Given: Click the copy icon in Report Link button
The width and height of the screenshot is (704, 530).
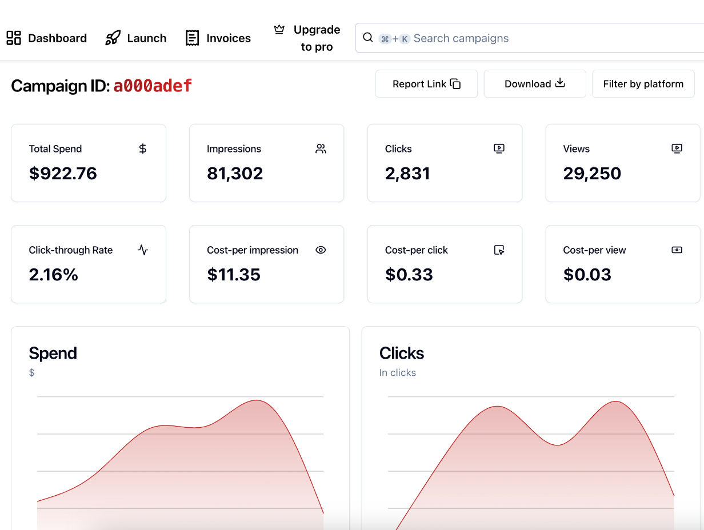Looking at the screenshot, I should [x=456, y=83].
